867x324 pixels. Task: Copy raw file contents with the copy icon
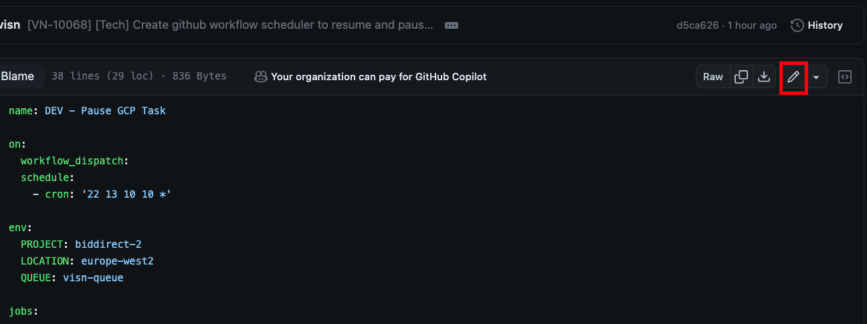coord(741,77)
